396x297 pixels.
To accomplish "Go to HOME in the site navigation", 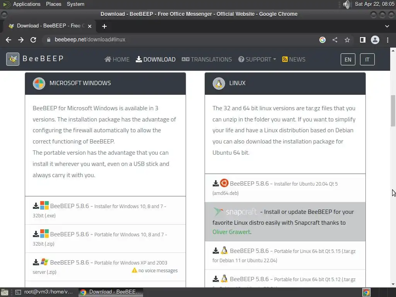I will [117, 59].
